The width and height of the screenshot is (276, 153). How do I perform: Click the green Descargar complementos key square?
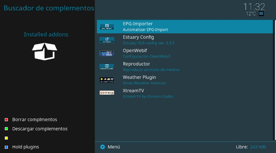(x=6, y=129)
